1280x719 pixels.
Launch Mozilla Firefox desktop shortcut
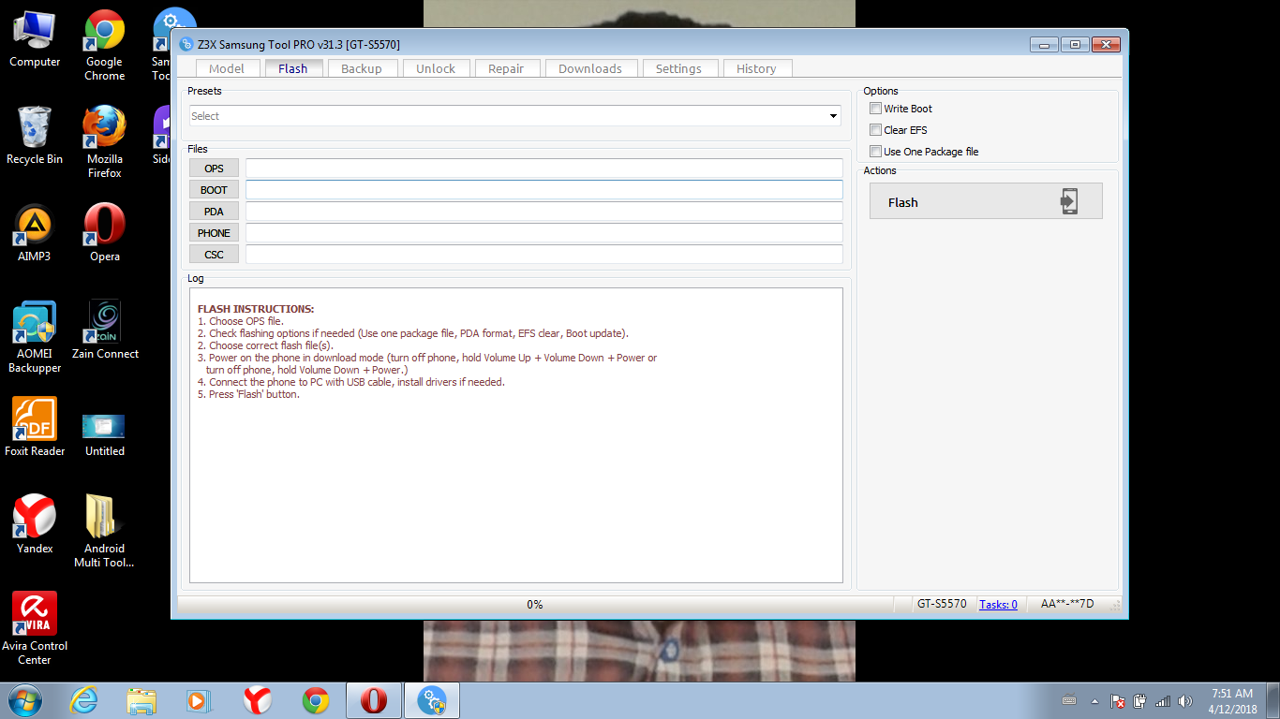pos(105,142)
